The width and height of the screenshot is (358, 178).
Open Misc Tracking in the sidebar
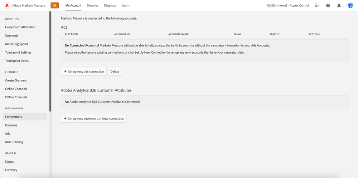pyautogui.click(x=14, y=142)
